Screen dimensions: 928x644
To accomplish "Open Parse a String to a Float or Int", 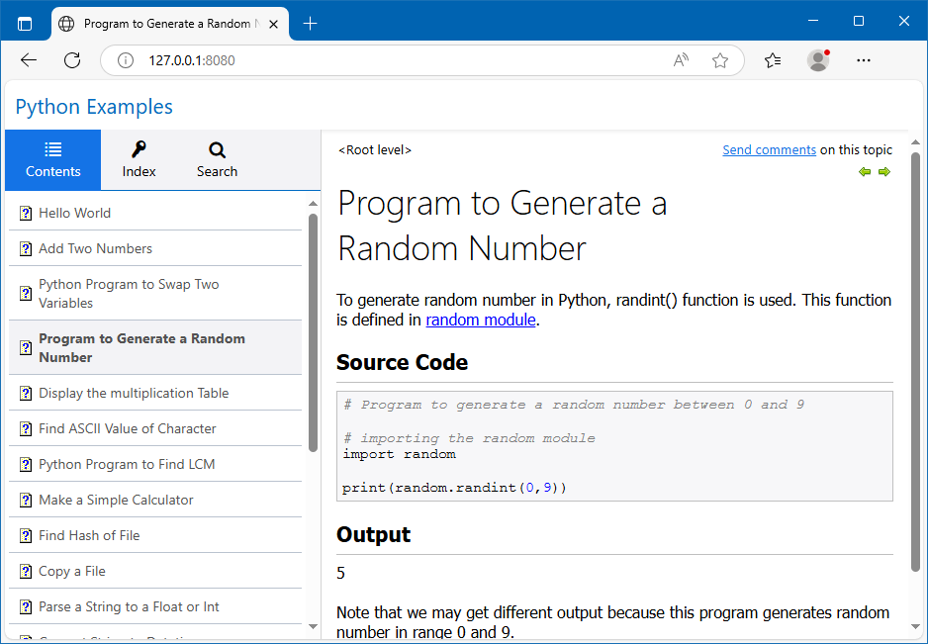I will (x=155, y=606).
